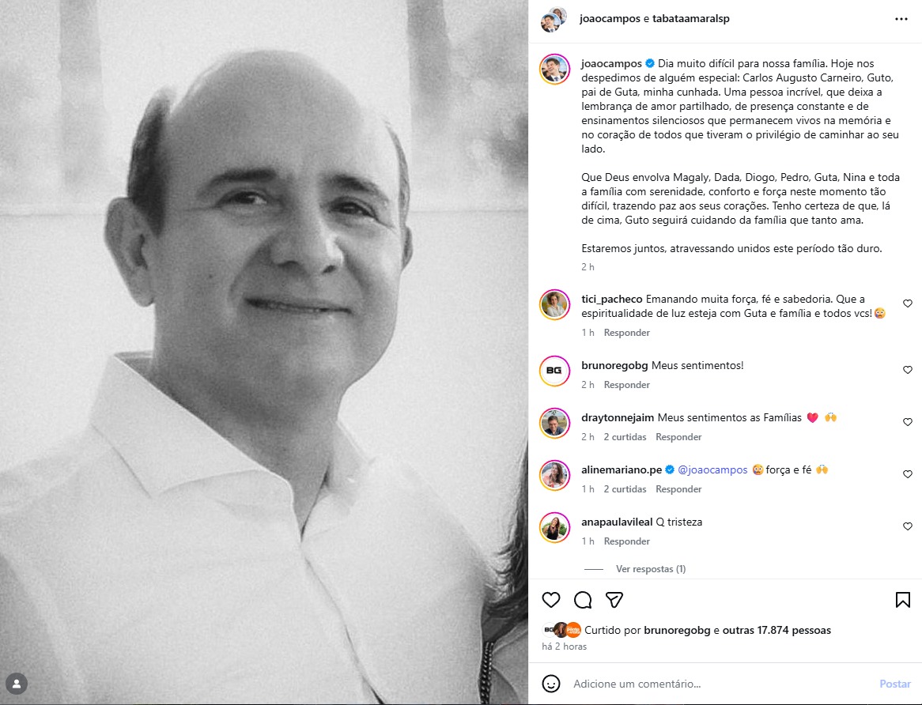The height and width of the screenshot is (705, 922).
Task: Open the comment bubble icon
Action: (x=583, y=600)
